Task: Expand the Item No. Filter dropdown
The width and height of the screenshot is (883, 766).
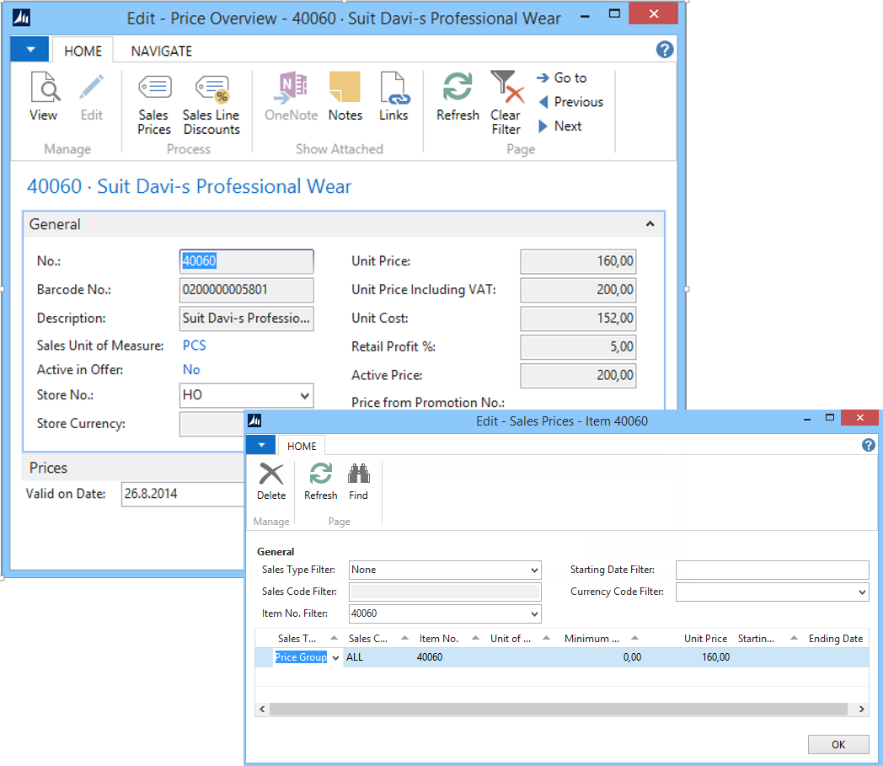Action: (x=533, y=614)
